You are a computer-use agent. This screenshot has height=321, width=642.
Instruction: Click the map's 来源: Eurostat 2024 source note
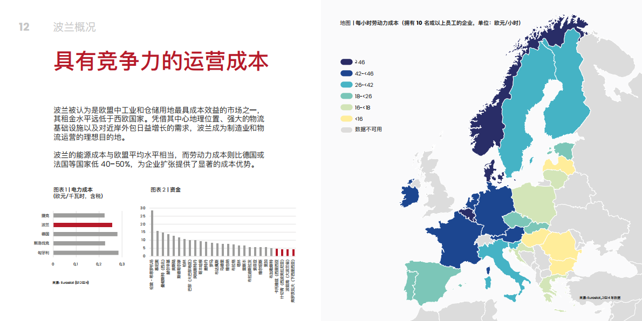(x=599, y=297)
